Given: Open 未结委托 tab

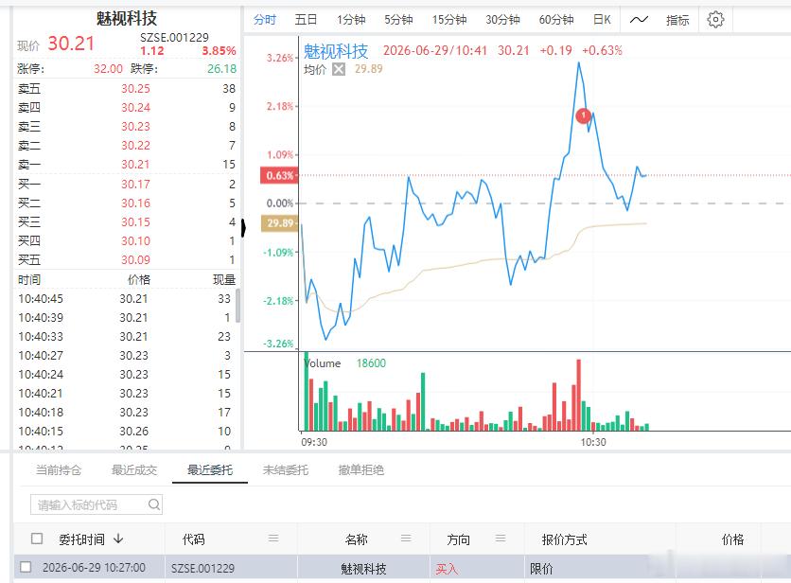Looking at the screenshot, I should 286,470.
